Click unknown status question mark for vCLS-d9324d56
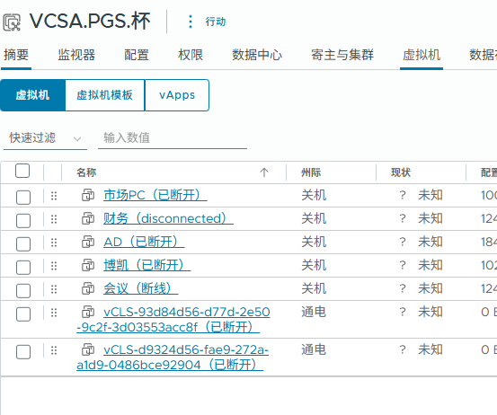 click(403, 349)
